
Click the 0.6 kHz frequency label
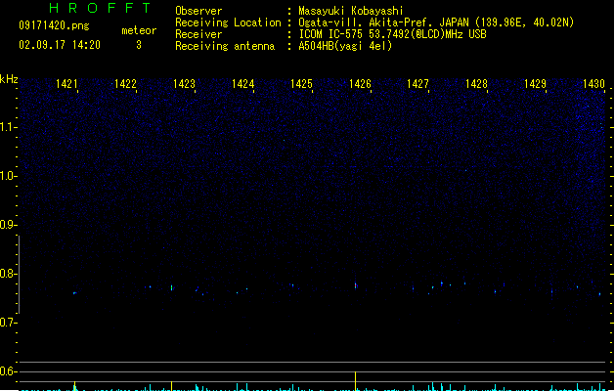[8, 371]
